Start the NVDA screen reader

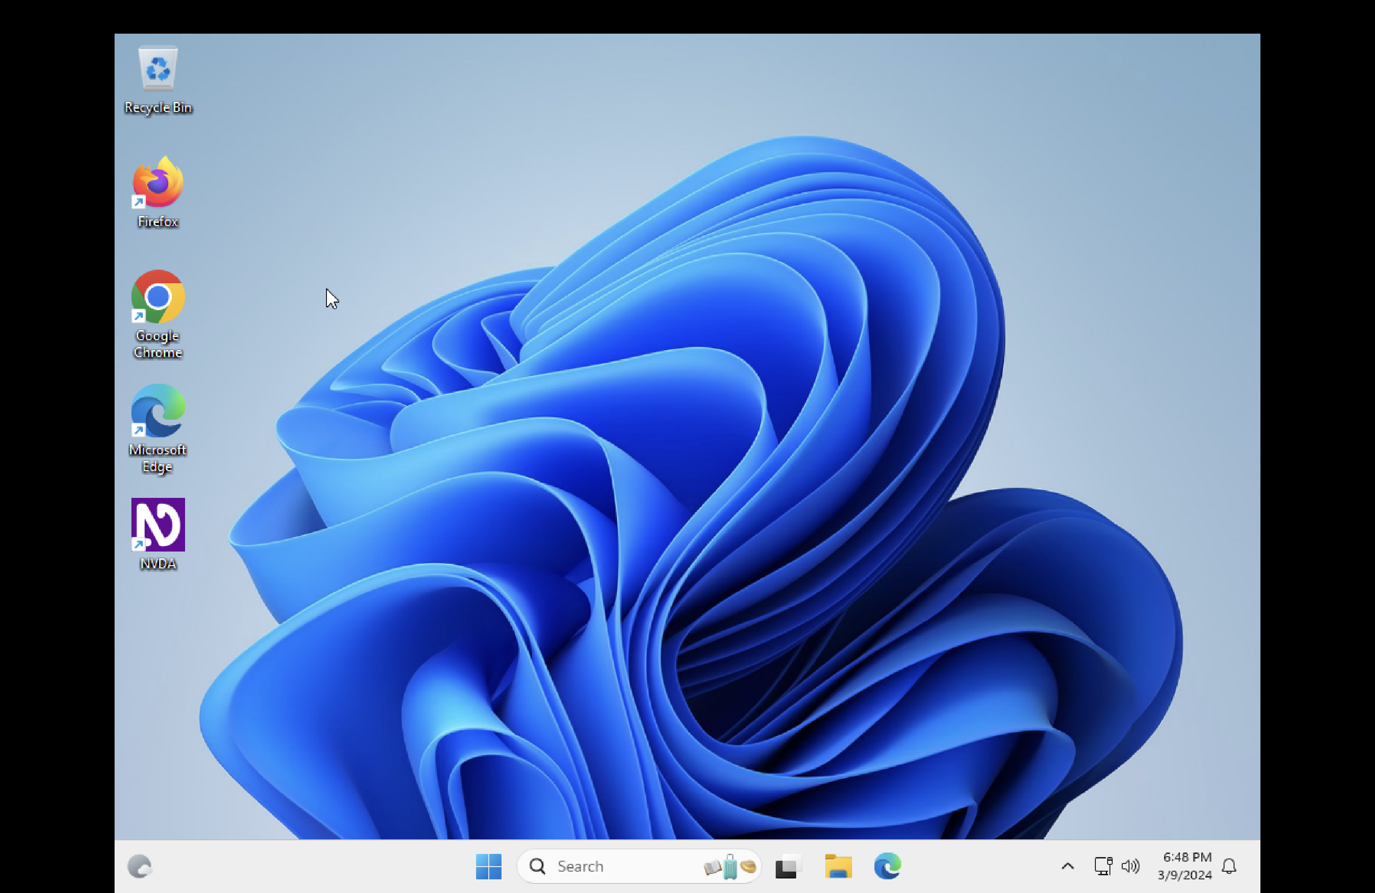pyautogui.click(x=157, y=527)
